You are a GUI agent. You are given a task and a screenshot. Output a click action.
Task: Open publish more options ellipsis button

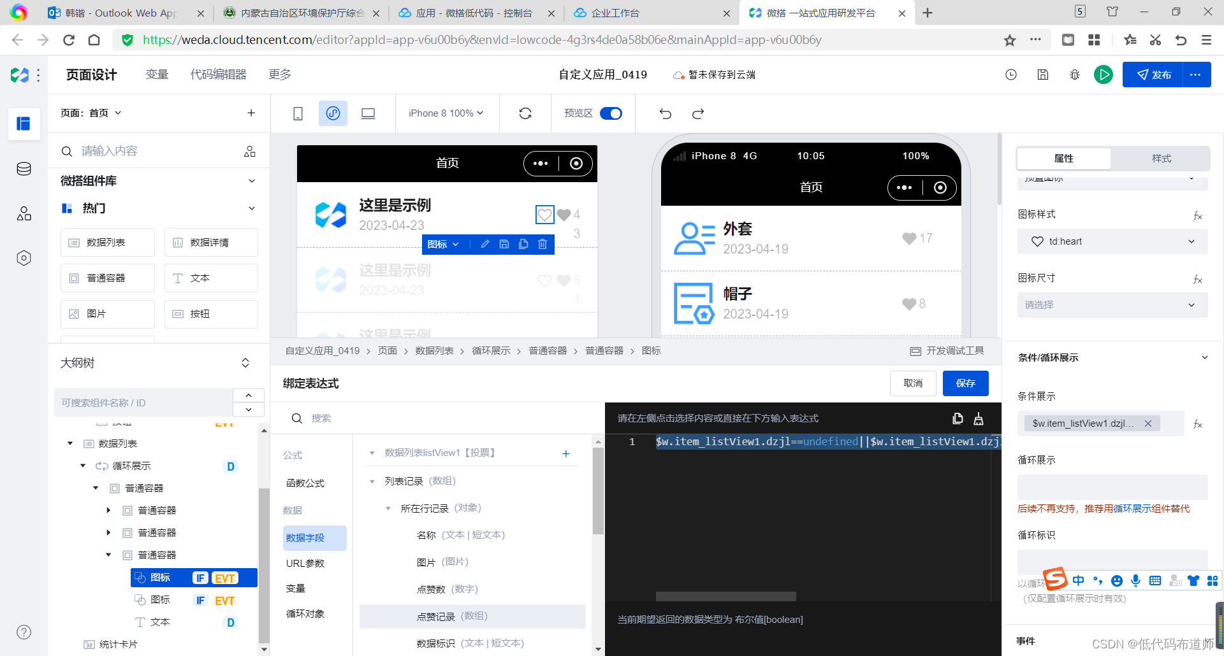(1196, 75)
